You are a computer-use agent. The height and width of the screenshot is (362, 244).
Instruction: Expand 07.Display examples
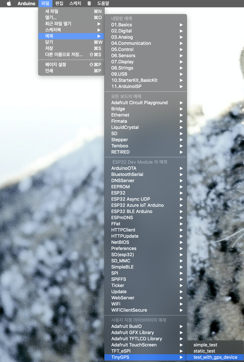pos(146,62)
